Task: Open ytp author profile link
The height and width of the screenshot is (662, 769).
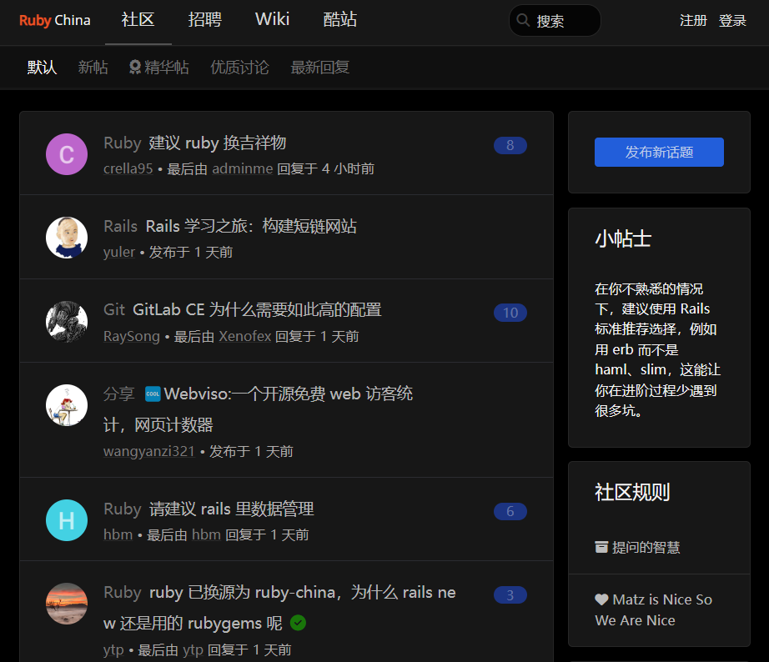Action: 113,650
